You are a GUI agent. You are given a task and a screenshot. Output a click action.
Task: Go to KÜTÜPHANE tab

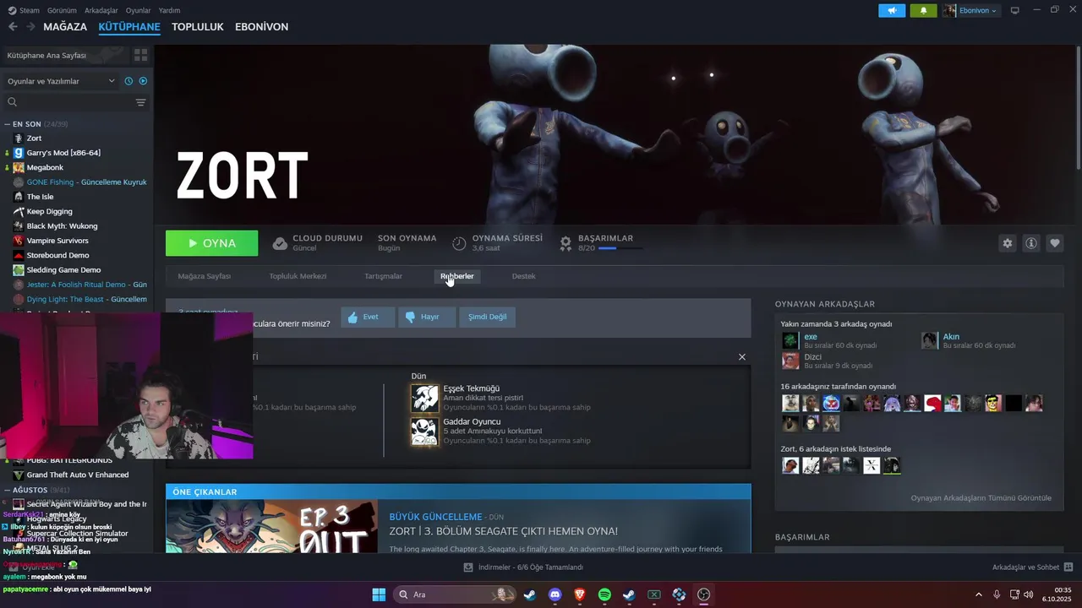click(x=129, y=27)
